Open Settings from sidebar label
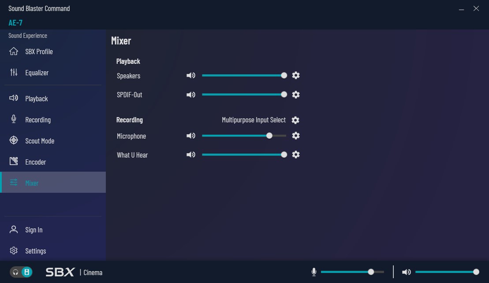 tap(36, 251)
